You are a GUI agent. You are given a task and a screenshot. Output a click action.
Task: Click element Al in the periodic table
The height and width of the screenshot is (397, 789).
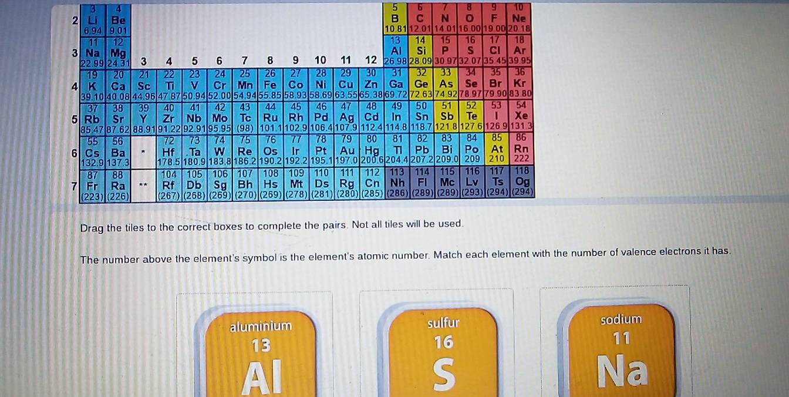(396, 51)
